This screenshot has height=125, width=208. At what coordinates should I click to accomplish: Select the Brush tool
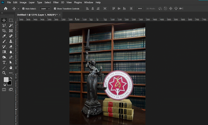tap(4, 41)
